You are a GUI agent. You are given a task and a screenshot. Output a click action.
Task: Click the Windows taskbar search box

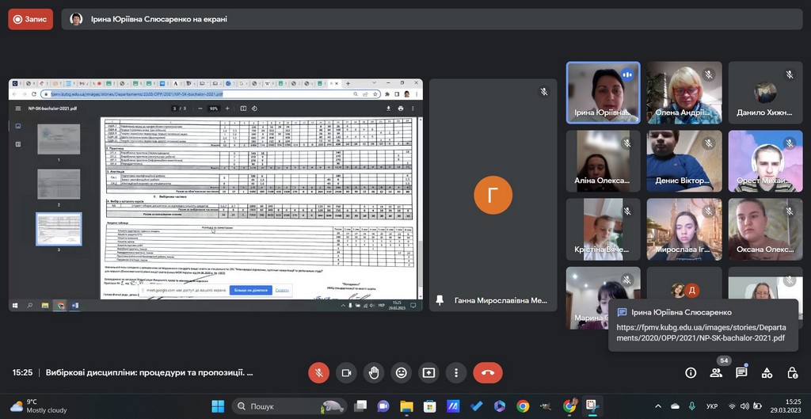click(289, 406)
